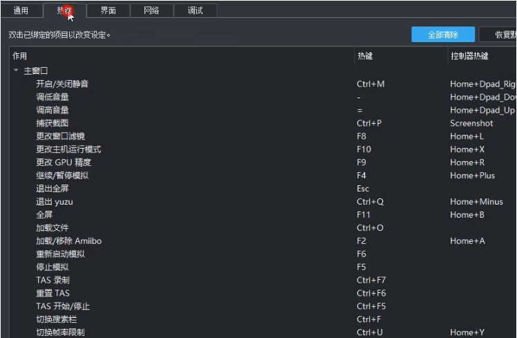
Task: Collapse the 主窗口 tree group arrow
Action: pos(16,71)
